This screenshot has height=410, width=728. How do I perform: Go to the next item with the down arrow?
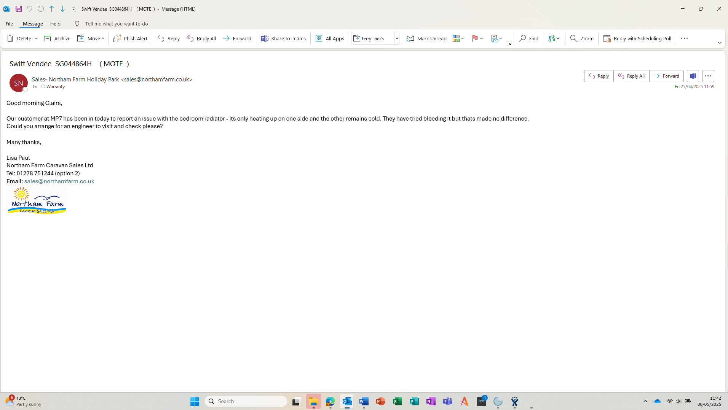point(62,9)
